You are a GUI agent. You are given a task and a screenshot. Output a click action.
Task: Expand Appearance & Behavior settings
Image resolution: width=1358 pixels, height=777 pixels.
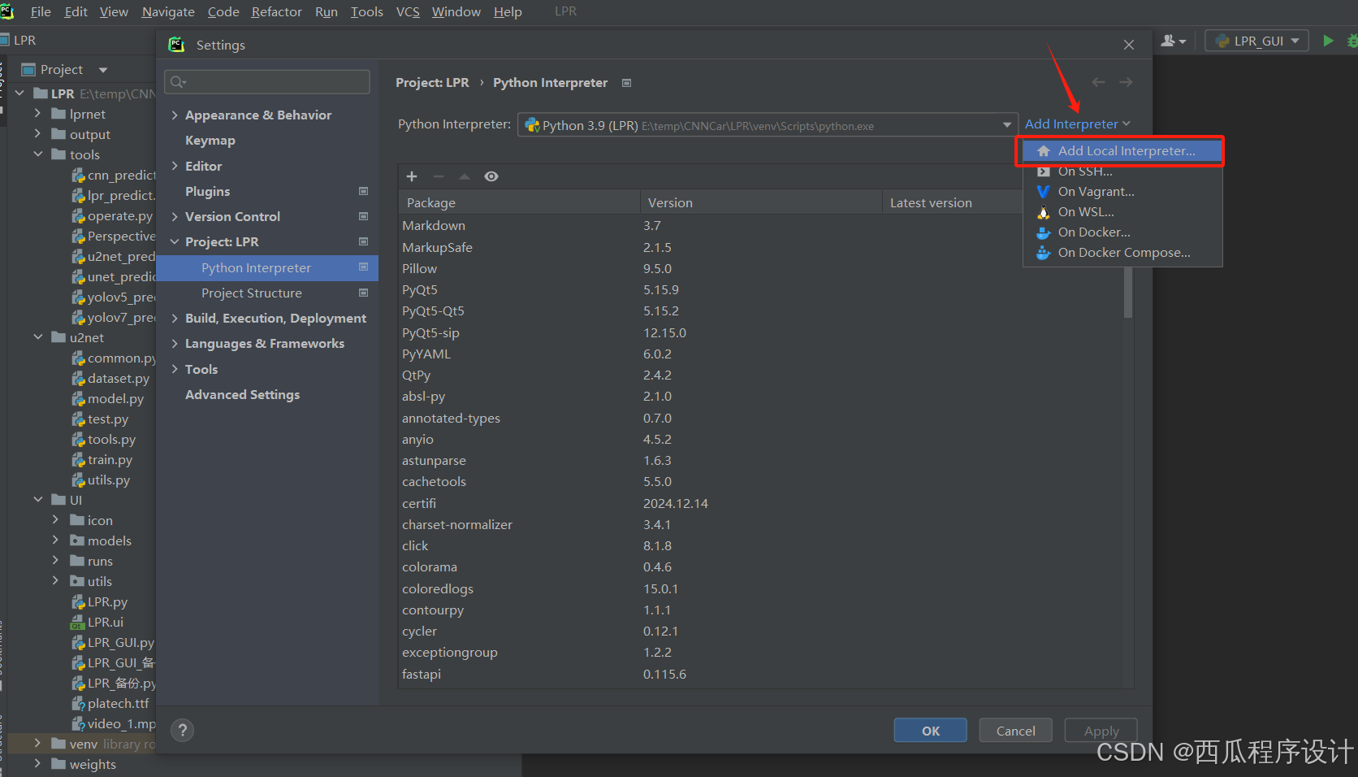coord(175,115)
